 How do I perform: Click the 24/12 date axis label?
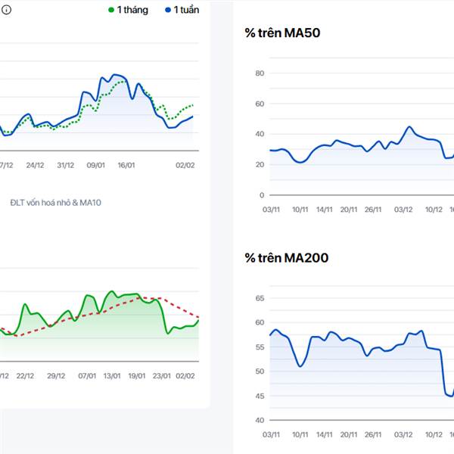[x=35, y=164]
